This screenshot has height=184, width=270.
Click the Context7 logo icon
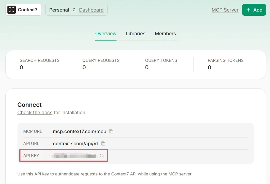pos(12,10)
